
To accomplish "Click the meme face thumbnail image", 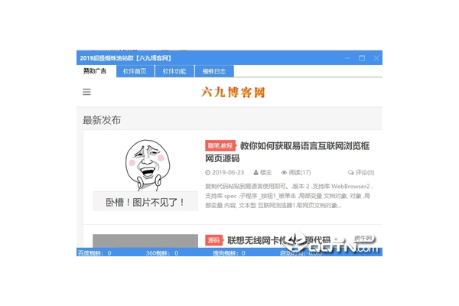I will tap(138, 165).
